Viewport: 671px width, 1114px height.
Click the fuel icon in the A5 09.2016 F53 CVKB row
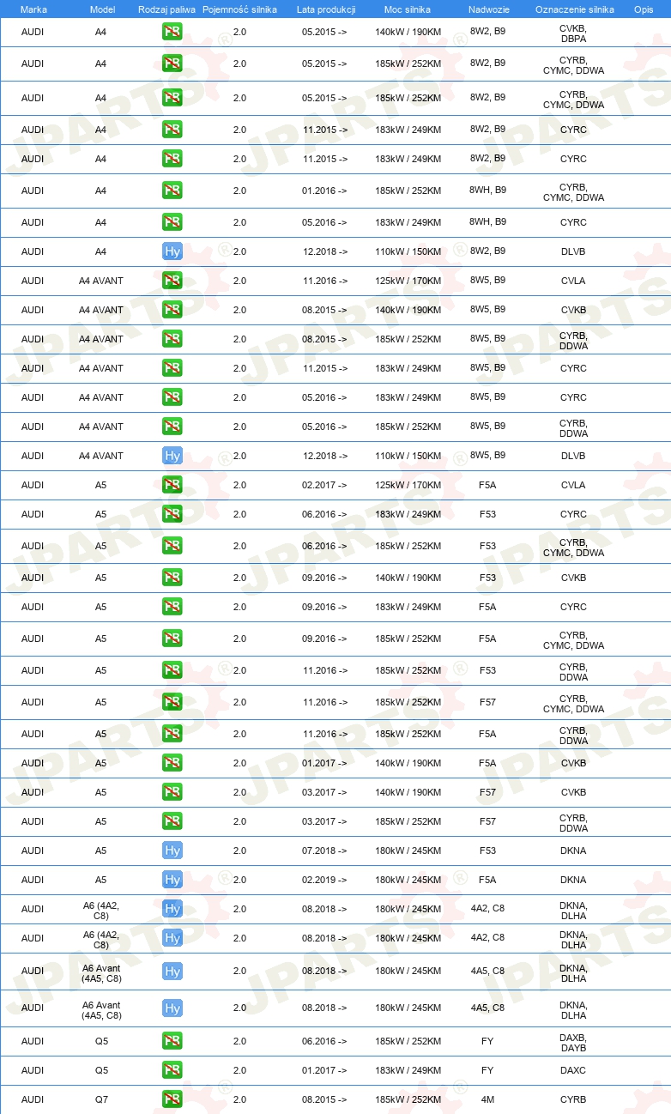172,578
